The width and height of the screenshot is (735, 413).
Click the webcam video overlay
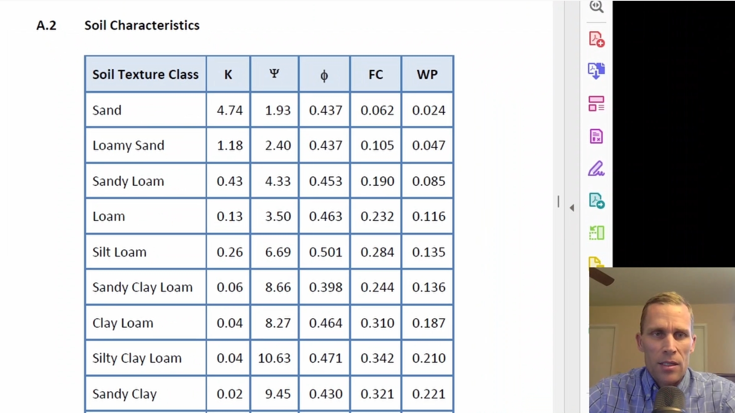coord(662,340)
